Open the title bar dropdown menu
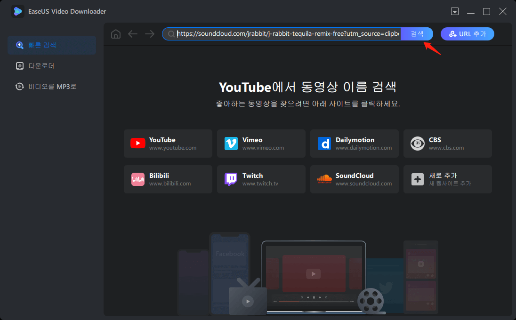 point(455,11)
